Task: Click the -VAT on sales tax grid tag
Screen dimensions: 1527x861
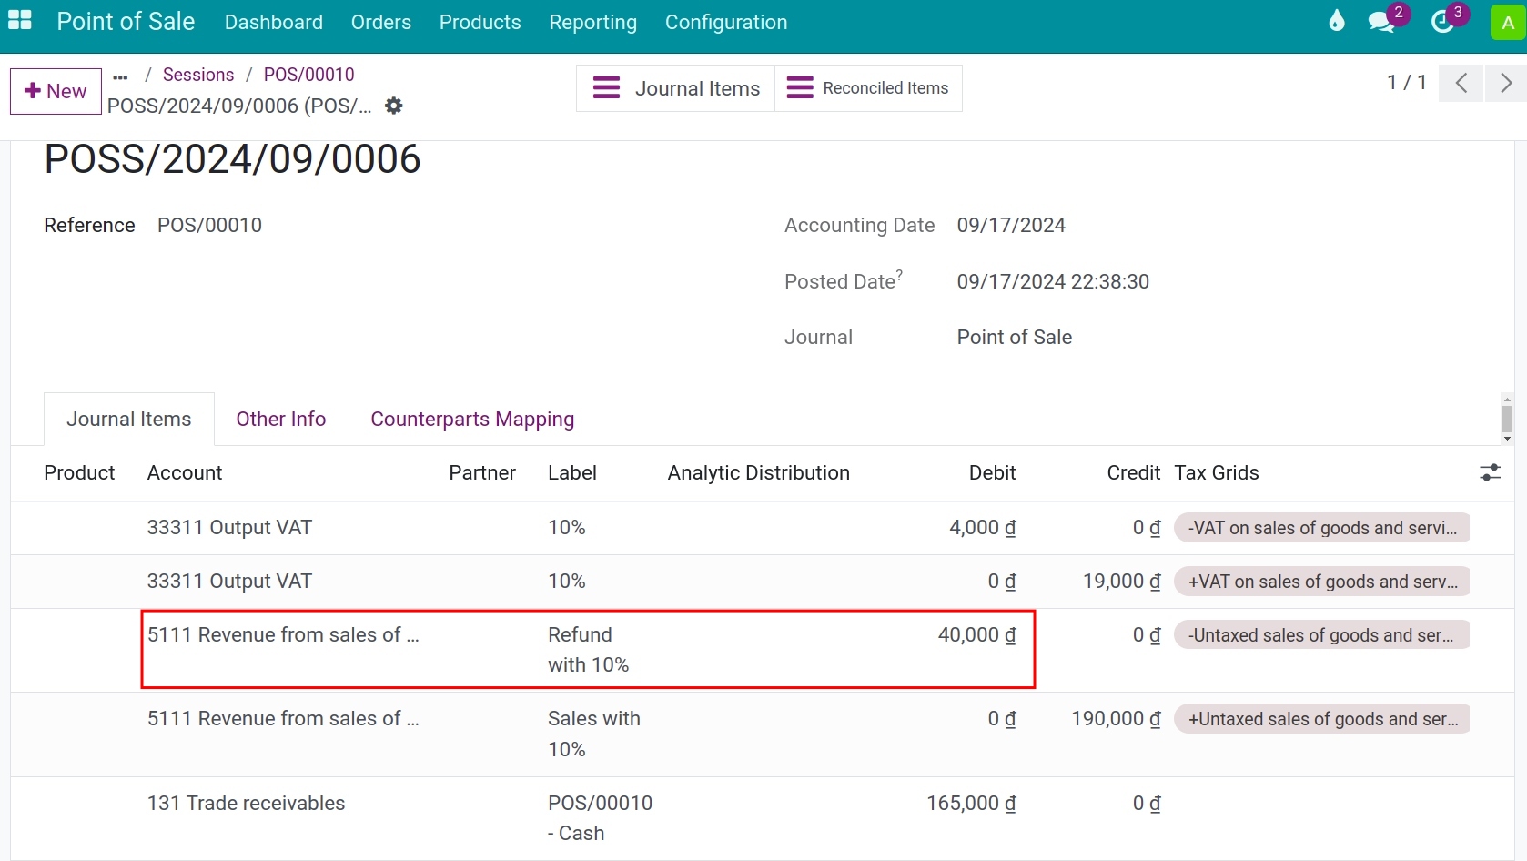Action: (1321, 528)
